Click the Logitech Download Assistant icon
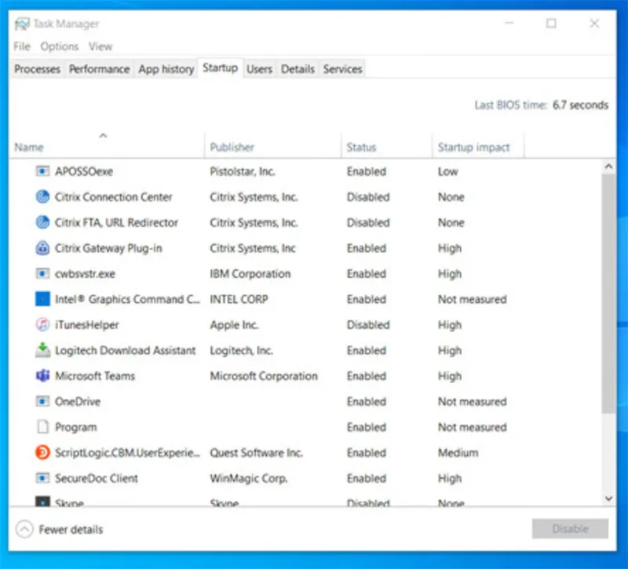 42,350
